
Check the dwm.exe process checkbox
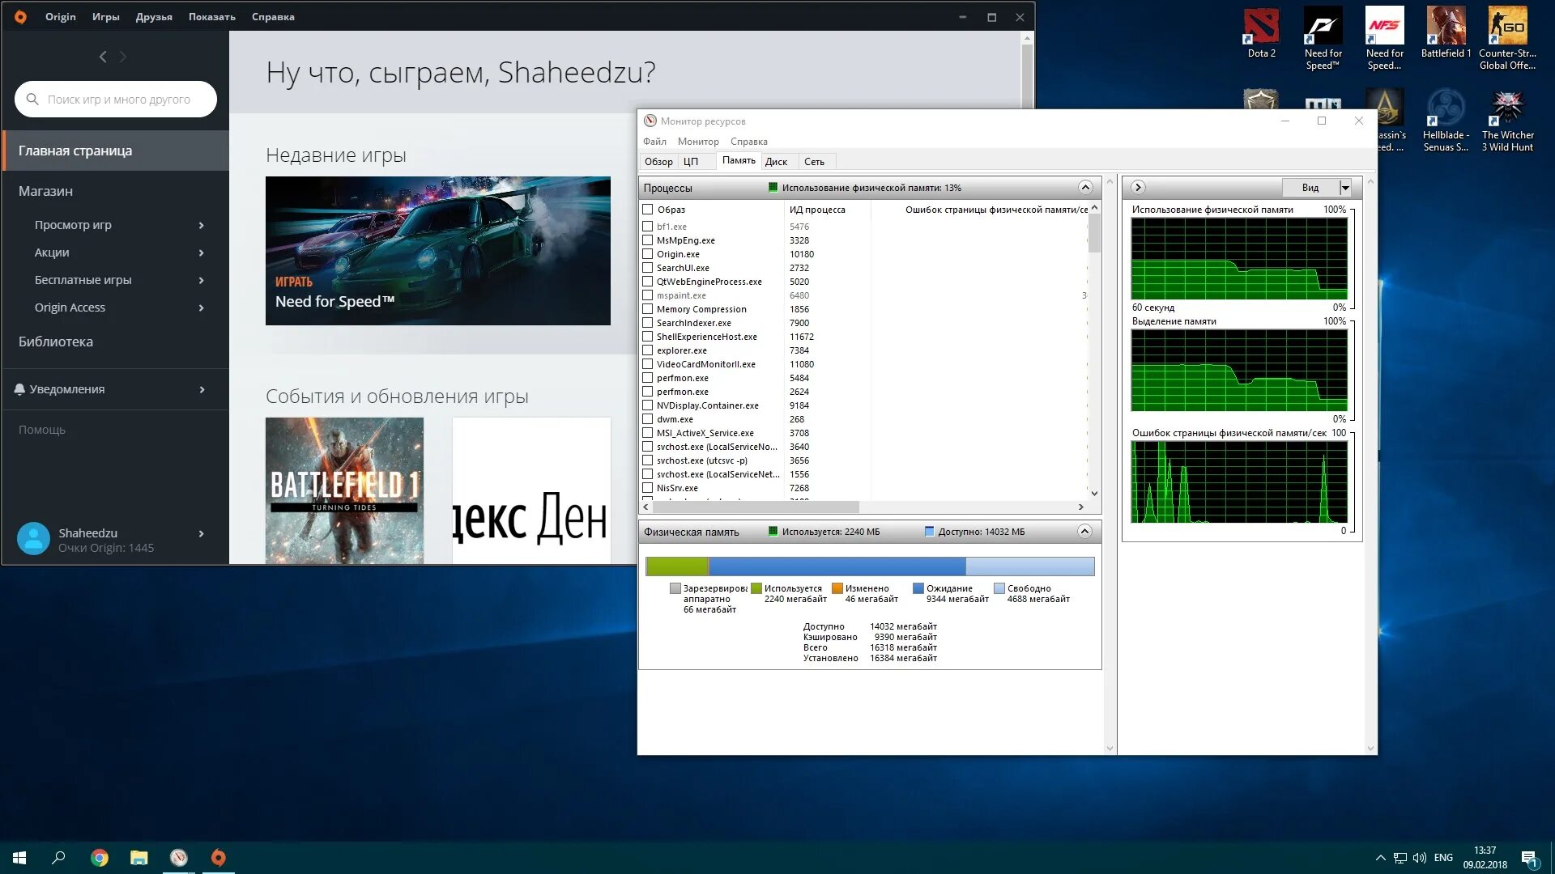[648, 419]
